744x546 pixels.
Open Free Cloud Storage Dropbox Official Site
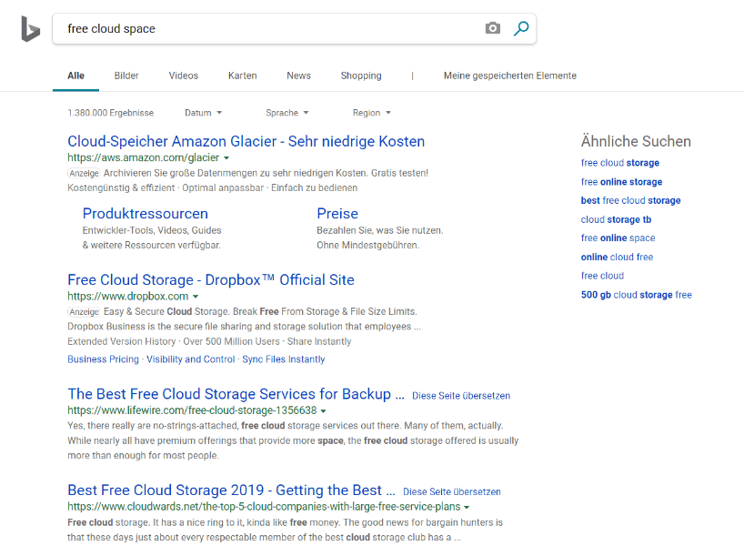(x=211, y=280)
